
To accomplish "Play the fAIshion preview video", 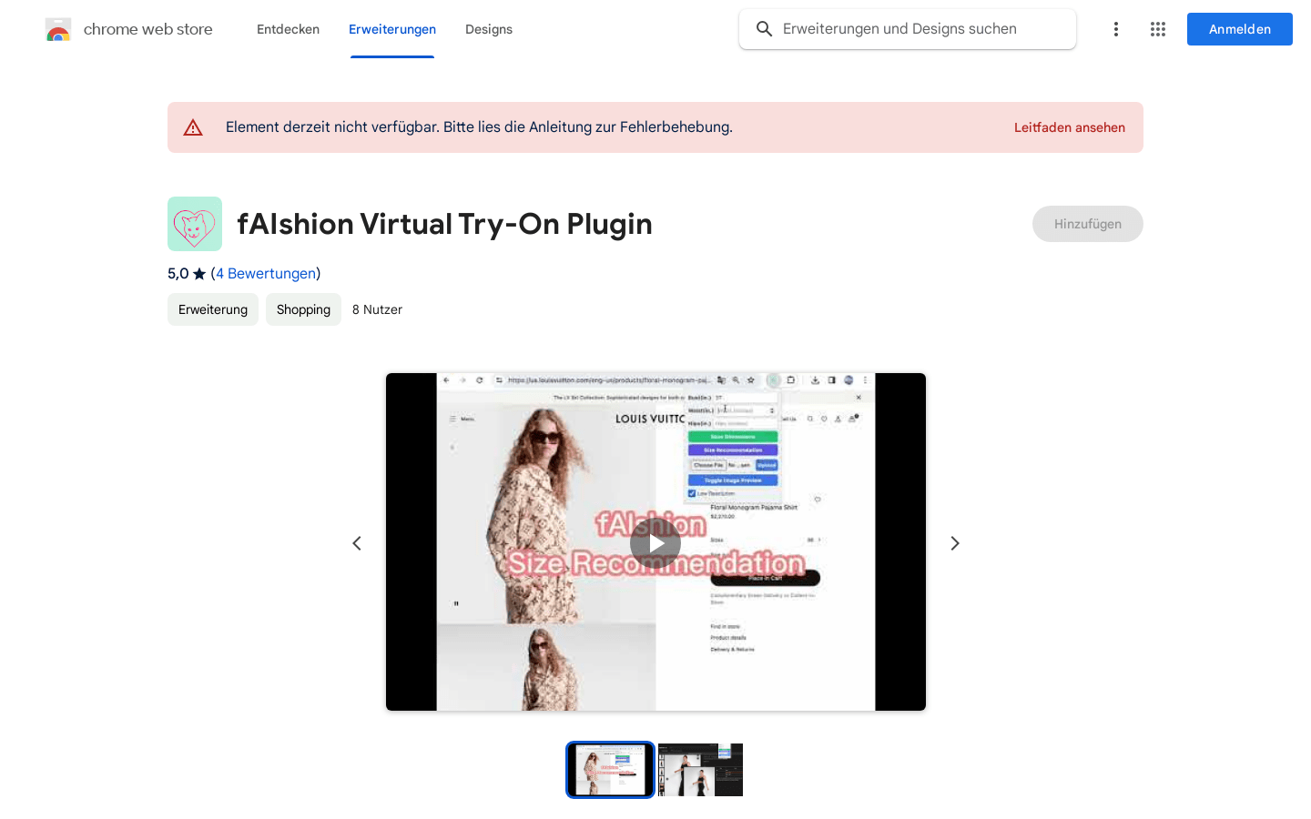I will click(655, 543).
